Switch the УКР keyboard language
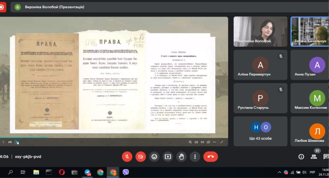The width and height of the screenshot is (329, 178). 312,173
